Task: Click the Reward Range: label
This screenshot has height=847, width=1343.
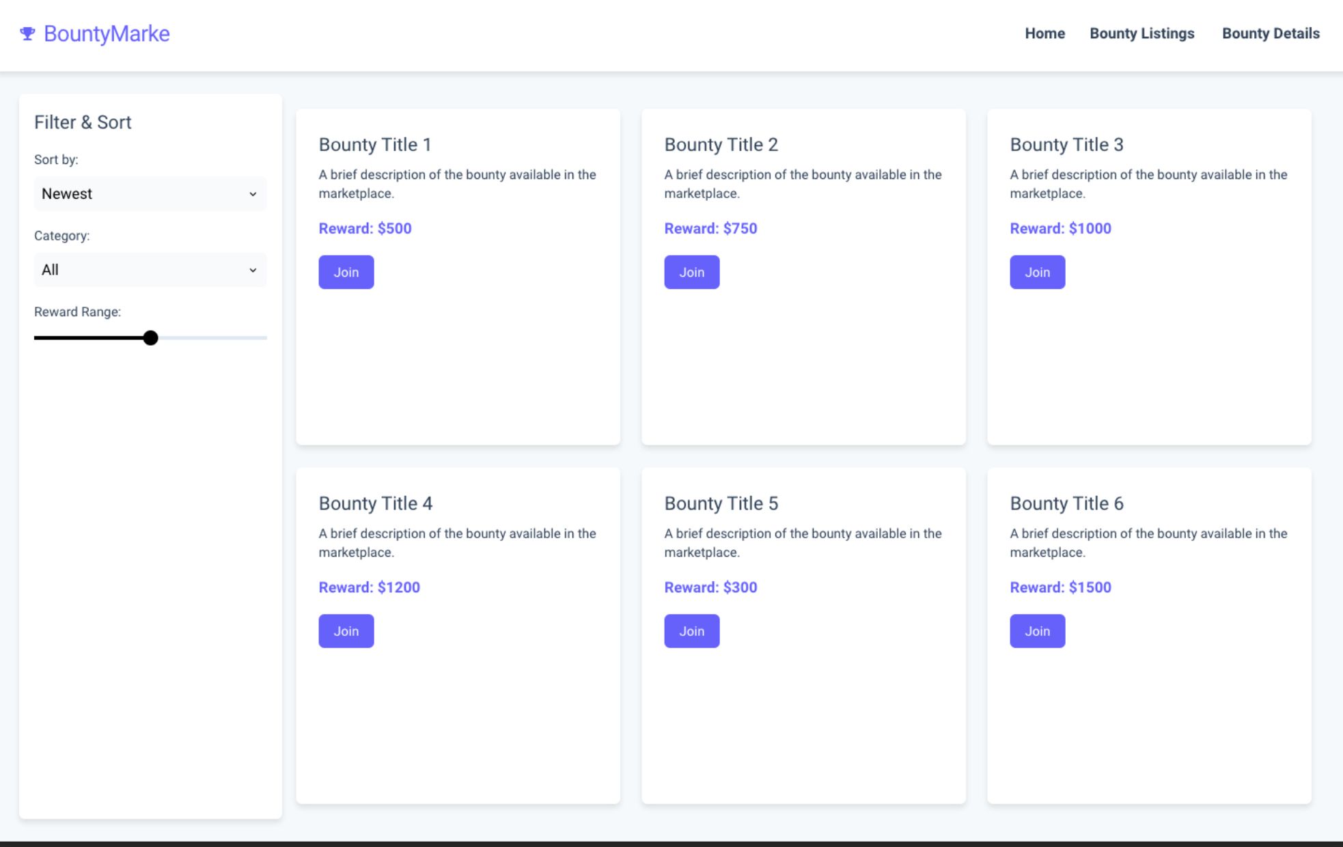Action: pos(77,312)
